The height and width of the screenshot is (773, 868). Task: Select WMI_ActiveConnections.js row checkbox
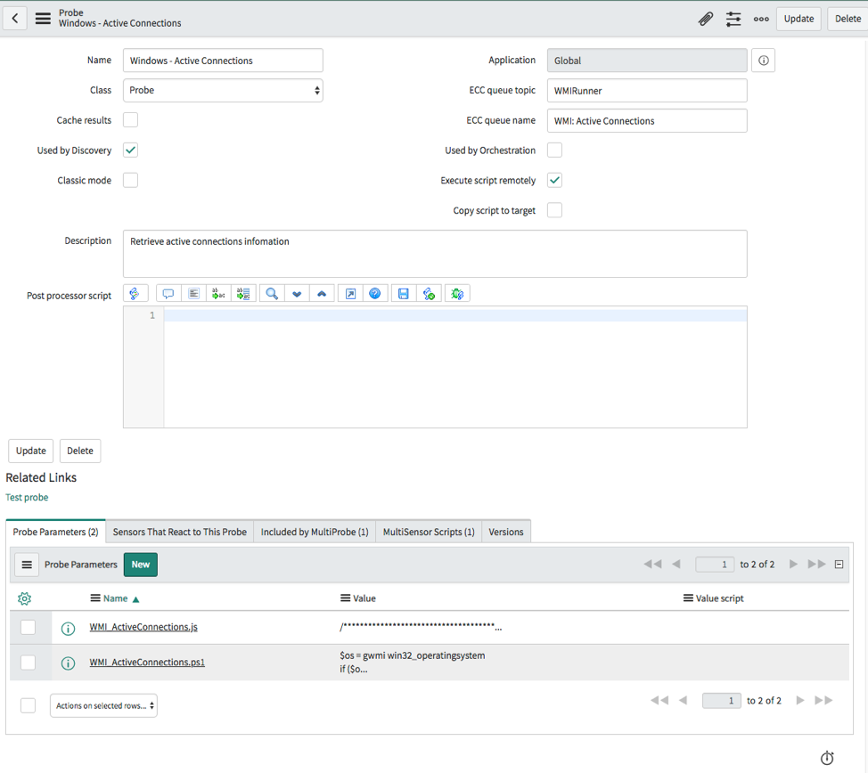coord(28,627)
